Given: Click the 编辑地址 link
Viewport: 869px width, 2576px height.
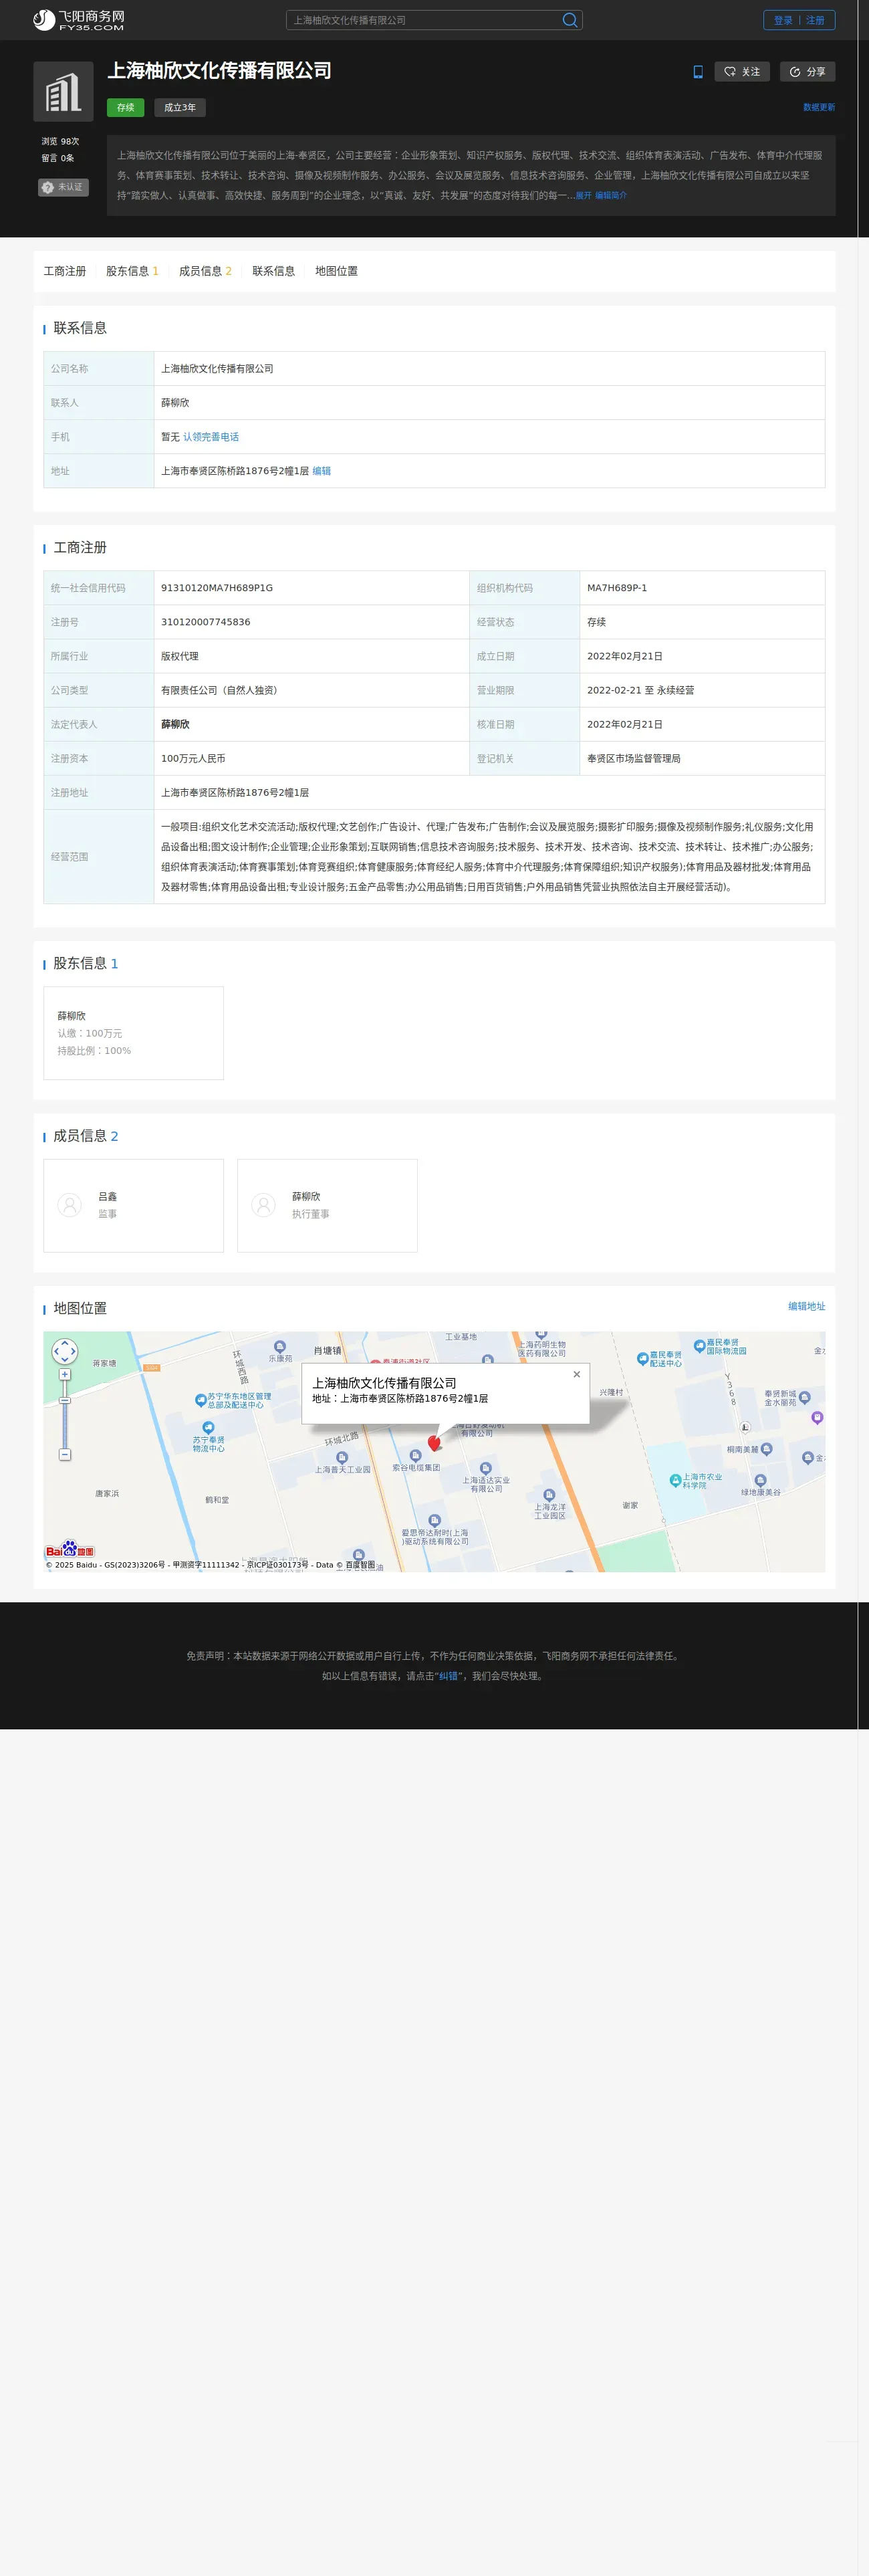Looking at the screenshot, I should [806, 1306].
